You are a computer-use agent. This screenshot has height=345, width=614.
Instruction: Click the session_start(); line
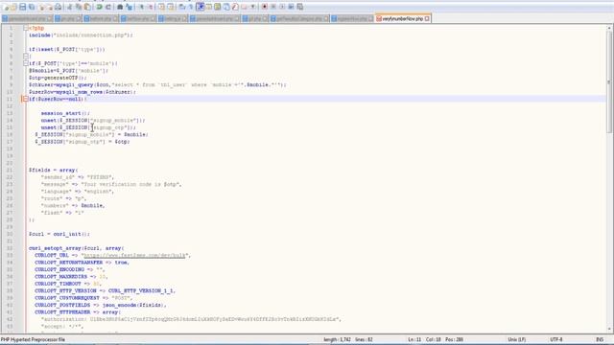click(x=65, y=113)
